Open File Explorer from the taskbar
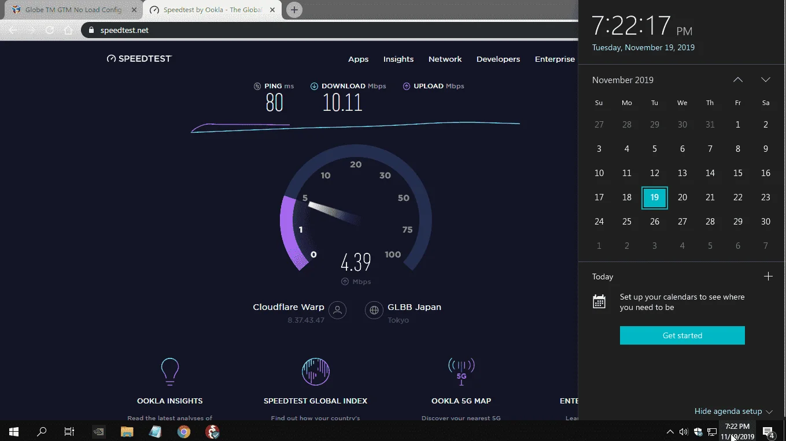 [127, 431]
